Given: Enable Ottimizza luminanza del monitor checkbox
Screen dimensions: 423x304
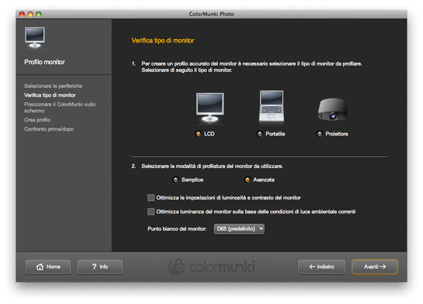Looking at the screenshot, I should (x=151, y=212).
